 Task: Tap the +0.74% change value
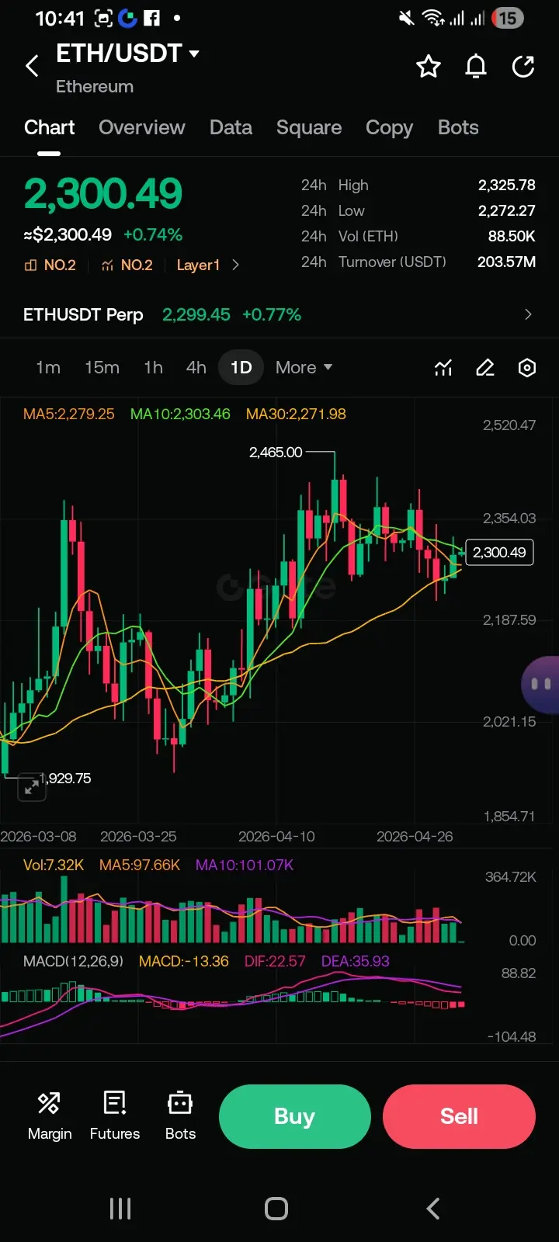point(153,234)
